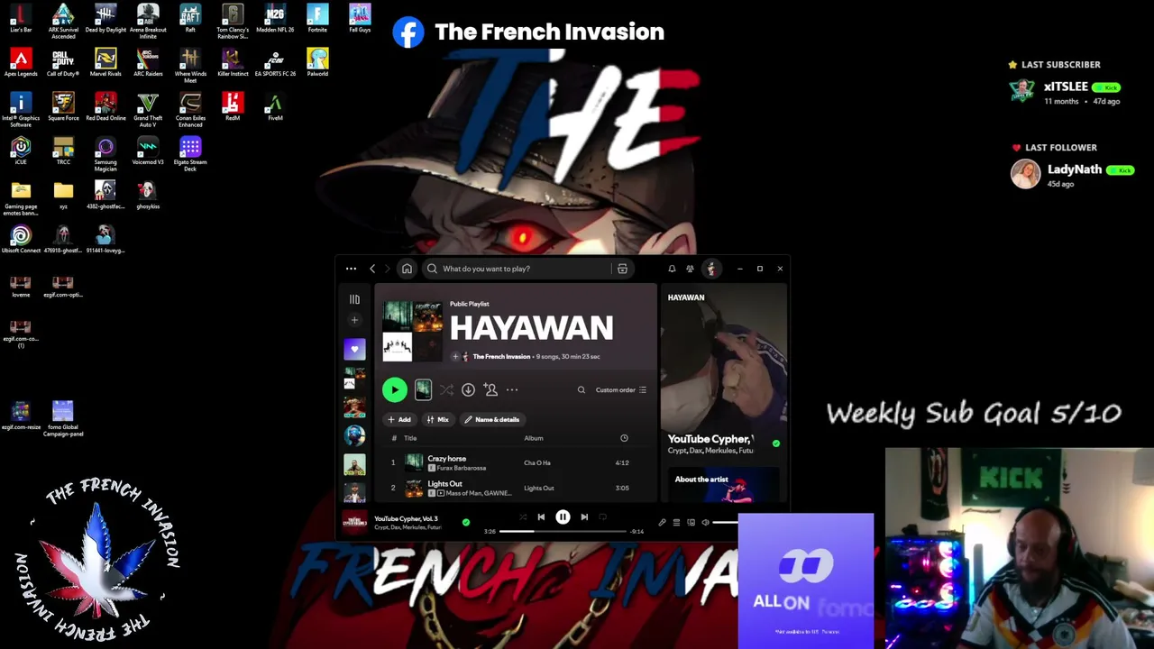This screenshot has height=649, width=1154.
Task: Invite collaborators to HAYAWAN playlist
Action: [490, 389]
